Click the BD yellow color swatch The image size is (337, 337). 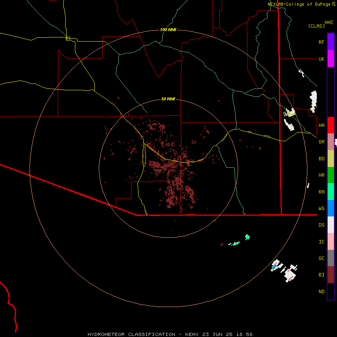(x=331, y=159)
